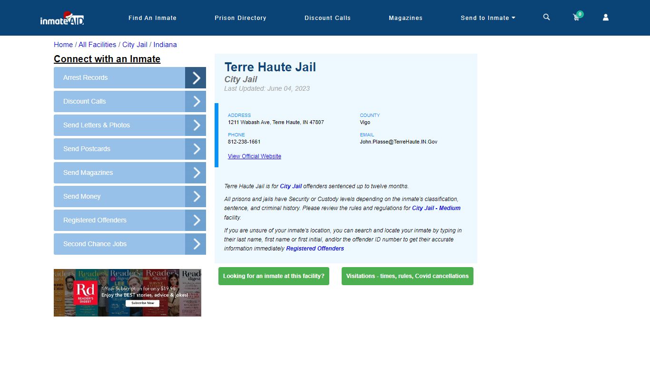Screen dimensions: 650x365
Task: Open the user account icon
Action: 605,17
